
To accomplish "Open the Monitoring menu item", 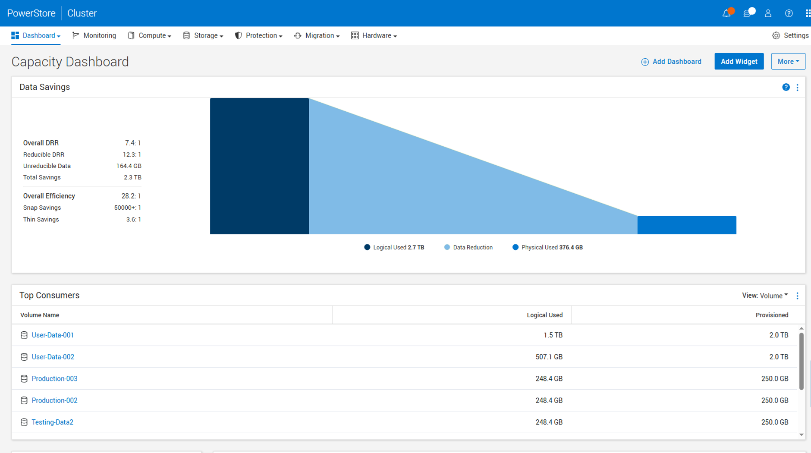I will click(x=94, y=35).
